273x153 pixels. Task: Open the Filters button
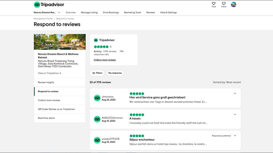97,73
